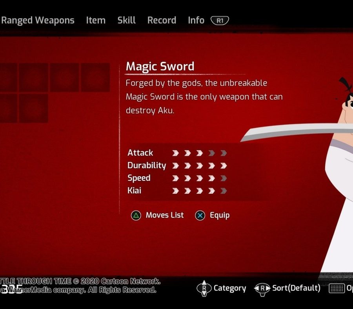Select the top-right empty inventory slot
Screen dimensions: 353x309
(x=95, y=77)
